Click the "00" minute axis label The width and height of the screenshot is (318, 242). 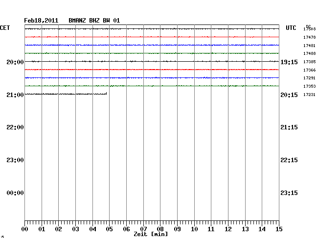25,229
